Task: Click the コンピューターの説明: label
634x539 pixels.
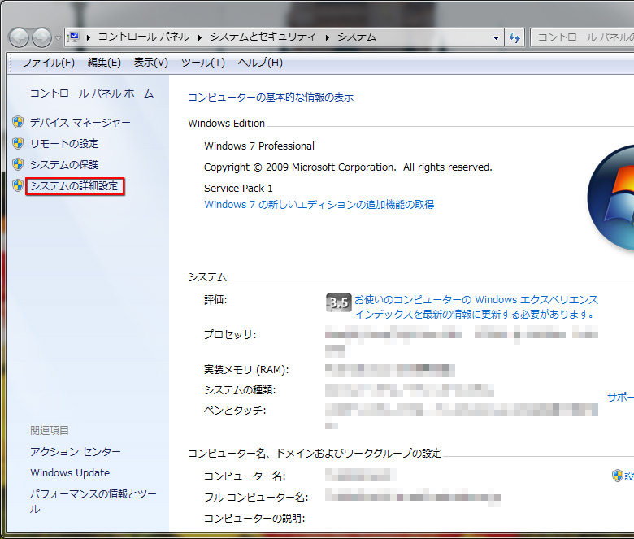Action: point(254,519)
